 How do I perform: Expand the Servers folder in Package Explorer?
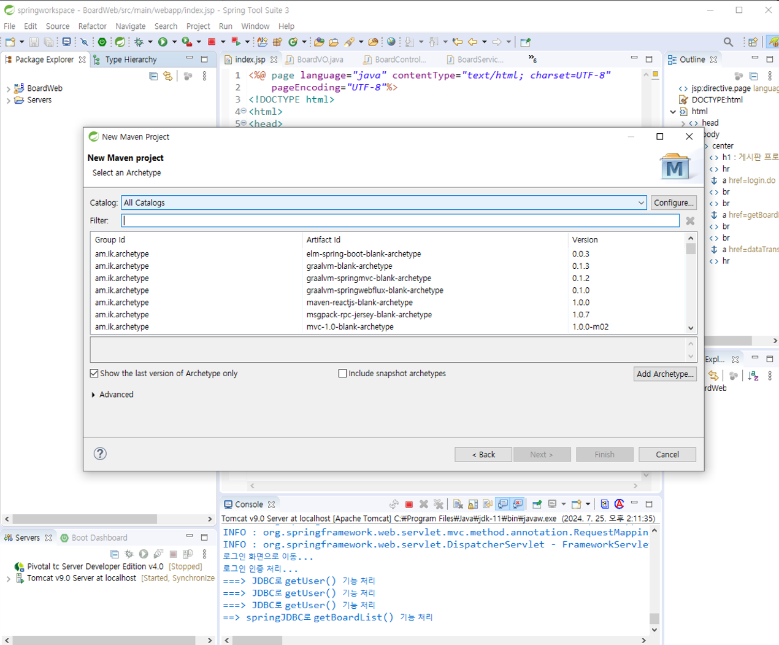click(8, 101)
